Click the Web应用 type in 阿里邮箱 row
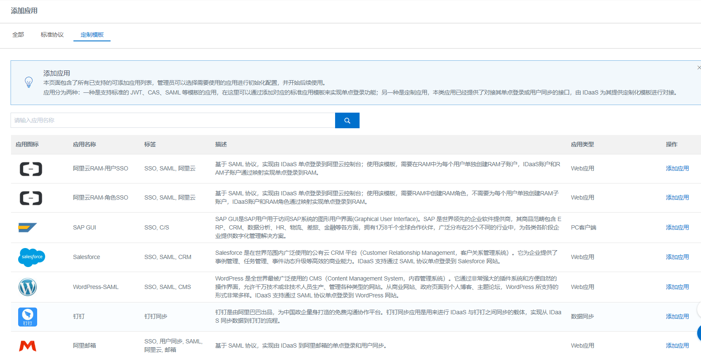701x359 pixels. click(x=582, y=346)
